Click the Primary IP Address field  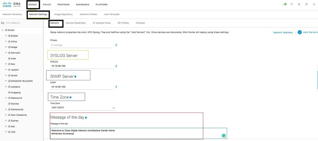point(81,45)
